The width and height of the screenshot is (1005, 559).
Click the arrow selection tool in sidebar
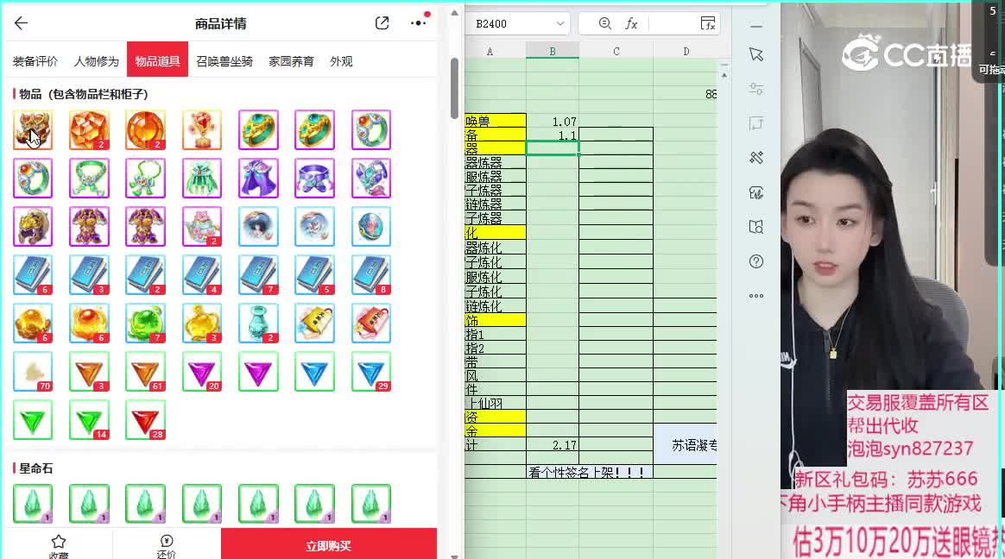point(756,55)
